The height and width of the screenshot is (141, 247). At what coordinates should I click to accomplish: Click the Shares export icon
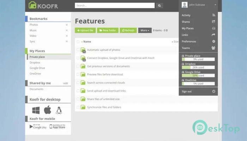(x=213, y=22)
